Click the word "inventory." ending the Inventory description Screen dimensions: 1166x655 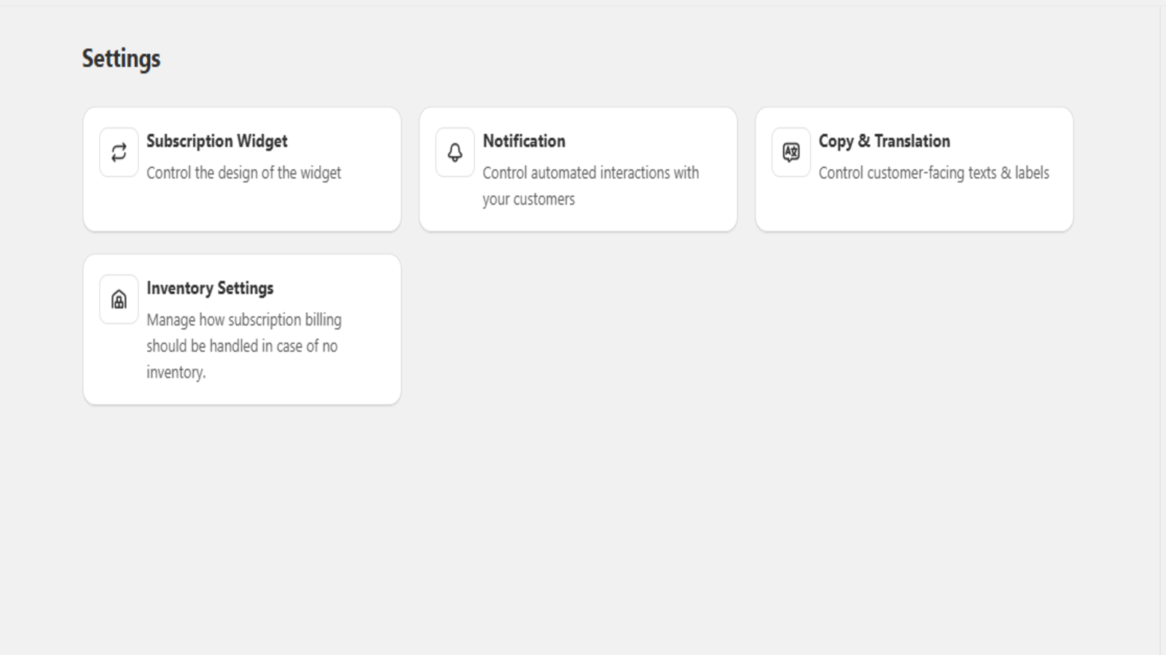click(x=176, y=373)
